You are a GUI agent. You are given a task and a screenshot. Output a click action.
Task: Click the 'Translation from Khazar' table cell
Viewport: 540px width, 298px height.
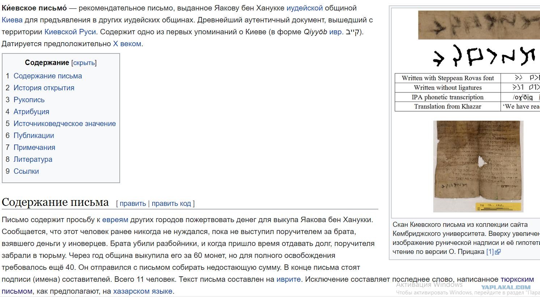tap(448, 107)
